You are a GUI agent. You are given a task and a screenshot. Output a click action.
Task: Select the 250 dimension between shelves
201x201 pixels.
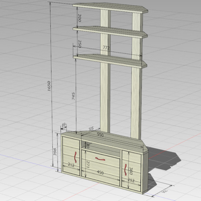80,44
